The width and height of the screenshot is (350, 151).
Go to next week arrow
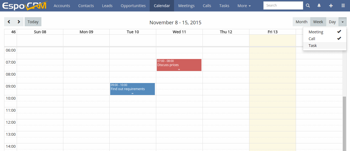click(19, 22)
